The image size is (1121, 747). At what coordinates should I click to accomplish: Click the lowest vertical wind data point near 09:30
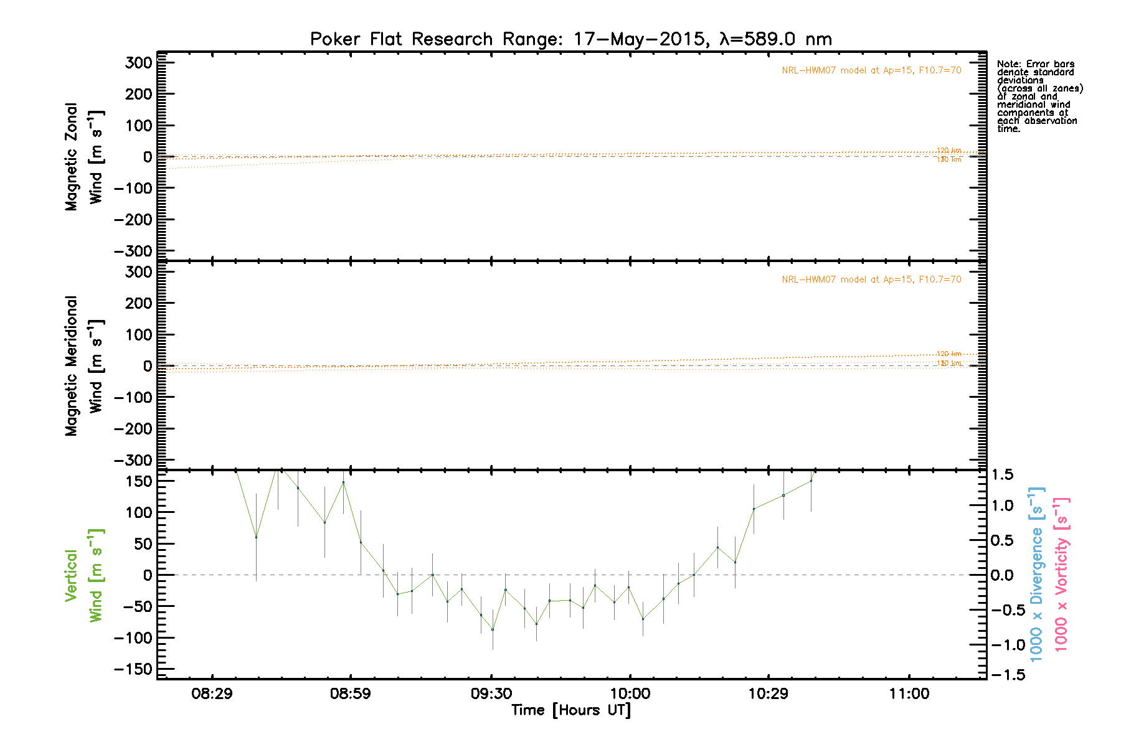click(493, 629)
